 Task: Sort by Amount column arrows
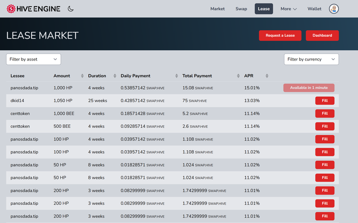point(82,76)
